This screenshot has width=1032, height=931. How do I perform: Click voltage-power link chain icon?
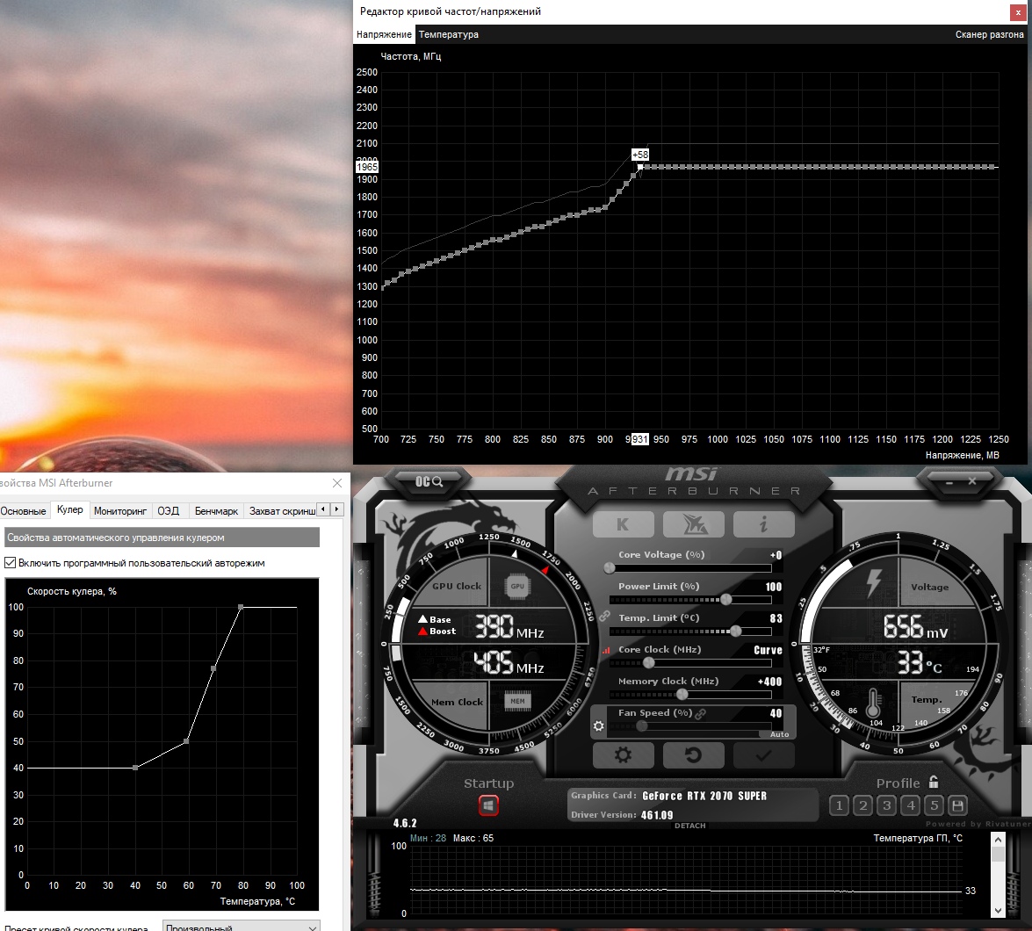click(x=604, y=616)
